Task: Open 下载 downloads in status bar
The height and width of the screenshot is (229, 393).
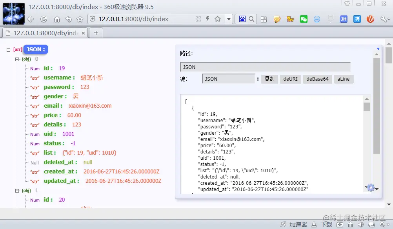Action: 322,224
